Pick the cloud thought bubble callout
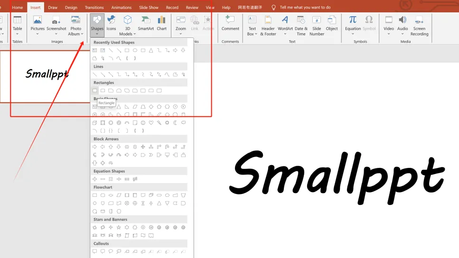 (x=119, y=251)
